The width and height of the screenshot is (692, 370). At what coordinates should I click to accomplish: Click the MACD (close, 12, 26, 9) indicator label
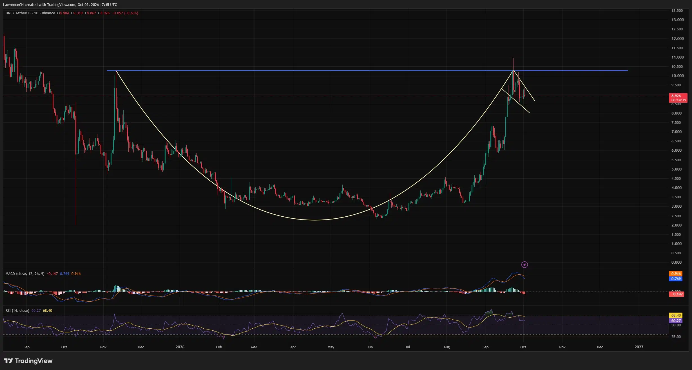click(25, 273)
